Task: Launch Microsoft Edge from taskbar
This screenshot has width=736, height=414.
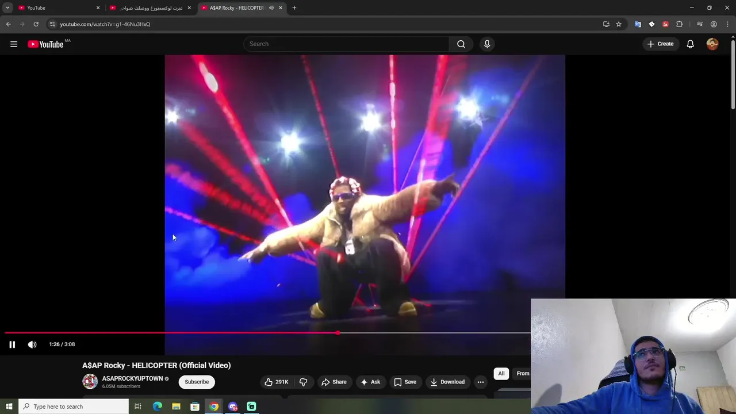Action: [158, 407]
